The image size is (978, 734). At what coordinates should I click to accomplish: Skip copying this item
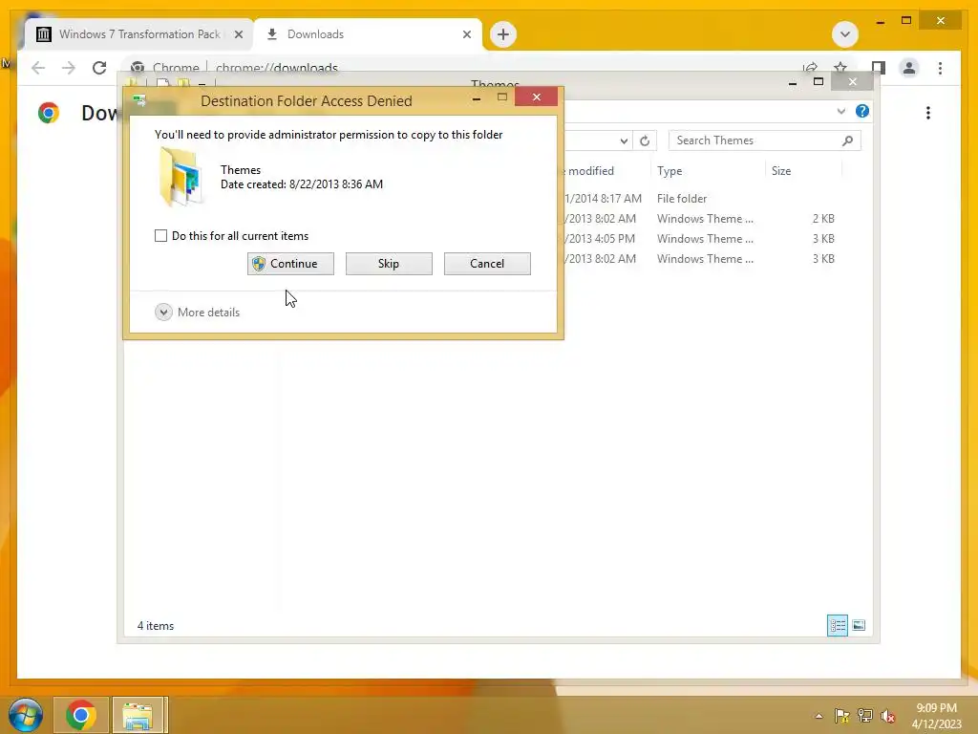click(389, 264)
